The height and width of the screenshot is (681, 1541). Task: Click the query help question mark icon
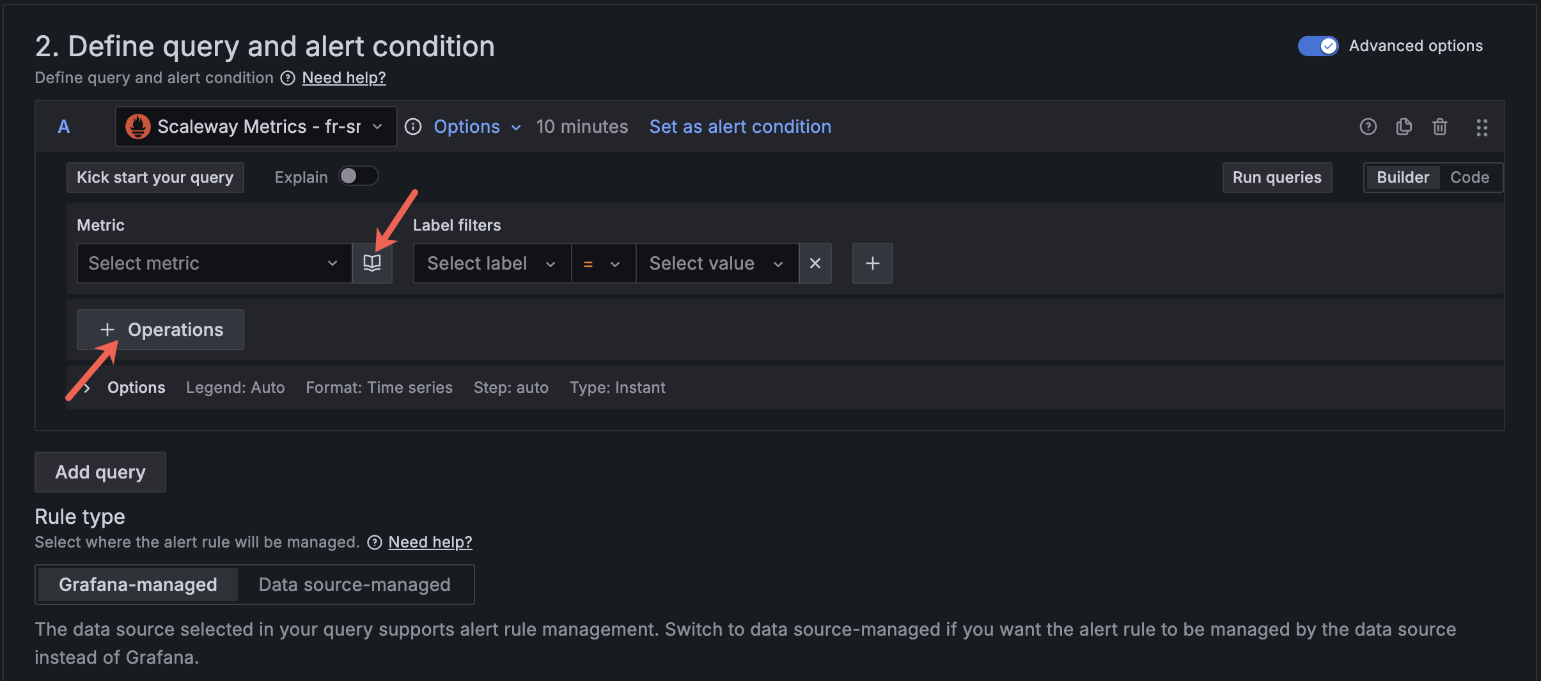pos(1368,126)
